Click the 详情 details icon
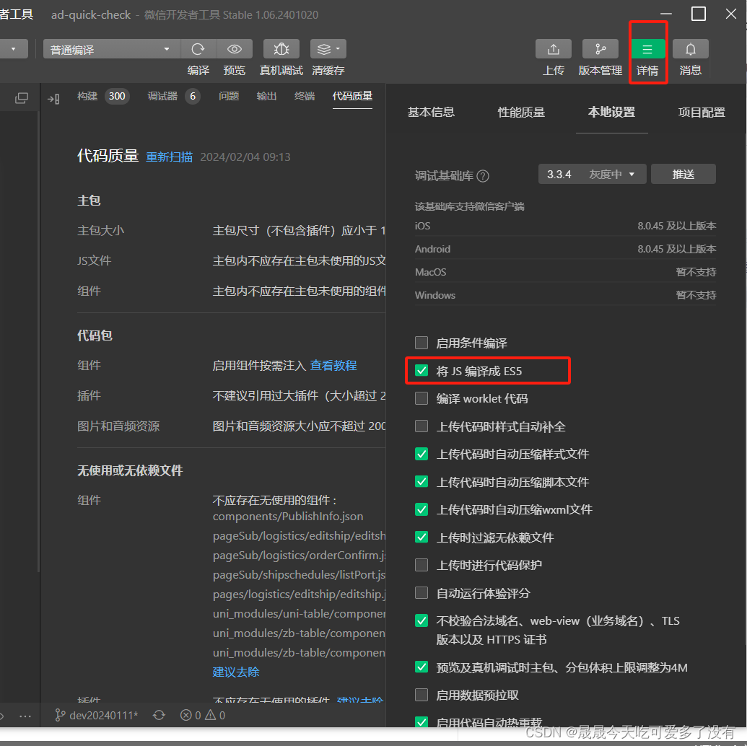The image size is (747, 746). [647, 48]
